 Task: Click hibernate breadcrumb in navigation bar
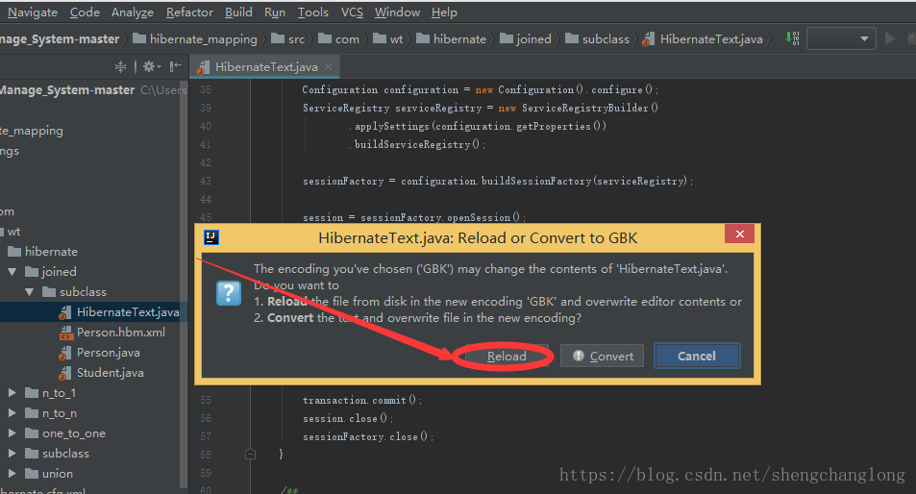(452, 39)
